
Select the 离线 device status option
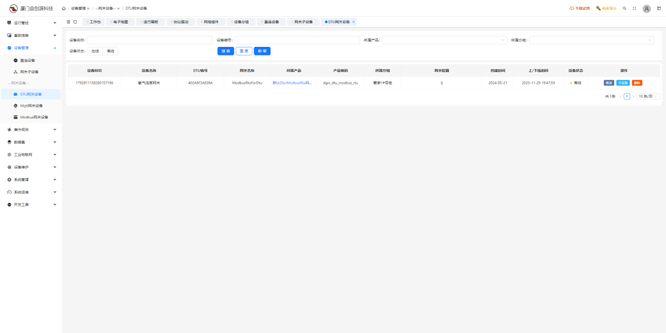(110, 51)
